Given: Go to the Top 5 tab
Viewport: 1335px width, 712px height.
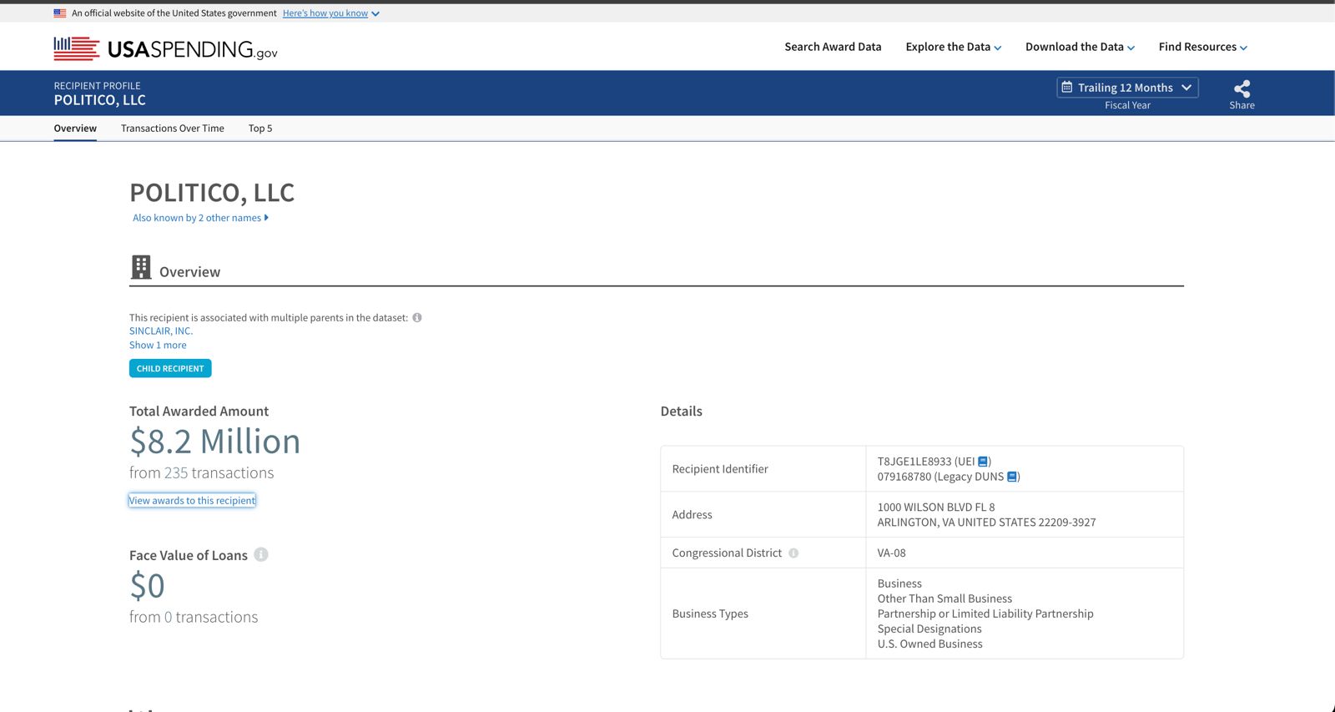Looking at the screenshot, I should click(x=260, y=129).
